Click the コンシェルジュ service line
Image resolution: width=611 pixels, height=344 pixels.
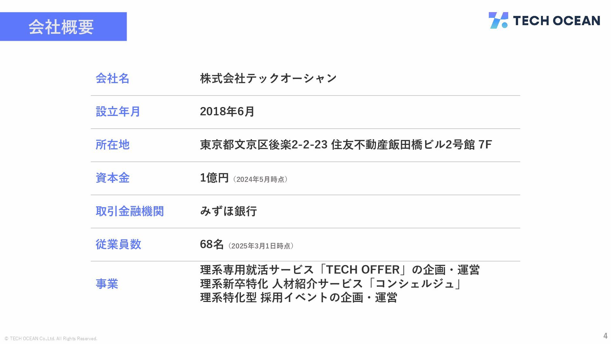(x=331, y=283)
